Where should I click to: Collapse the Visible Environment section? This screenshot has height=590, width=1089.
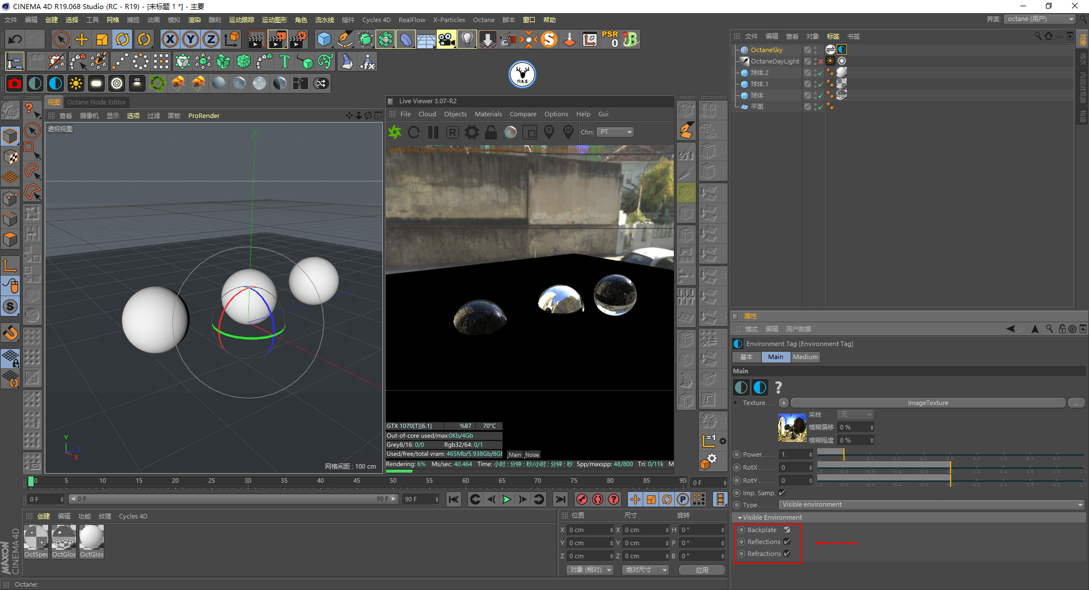tap(740, 517)
